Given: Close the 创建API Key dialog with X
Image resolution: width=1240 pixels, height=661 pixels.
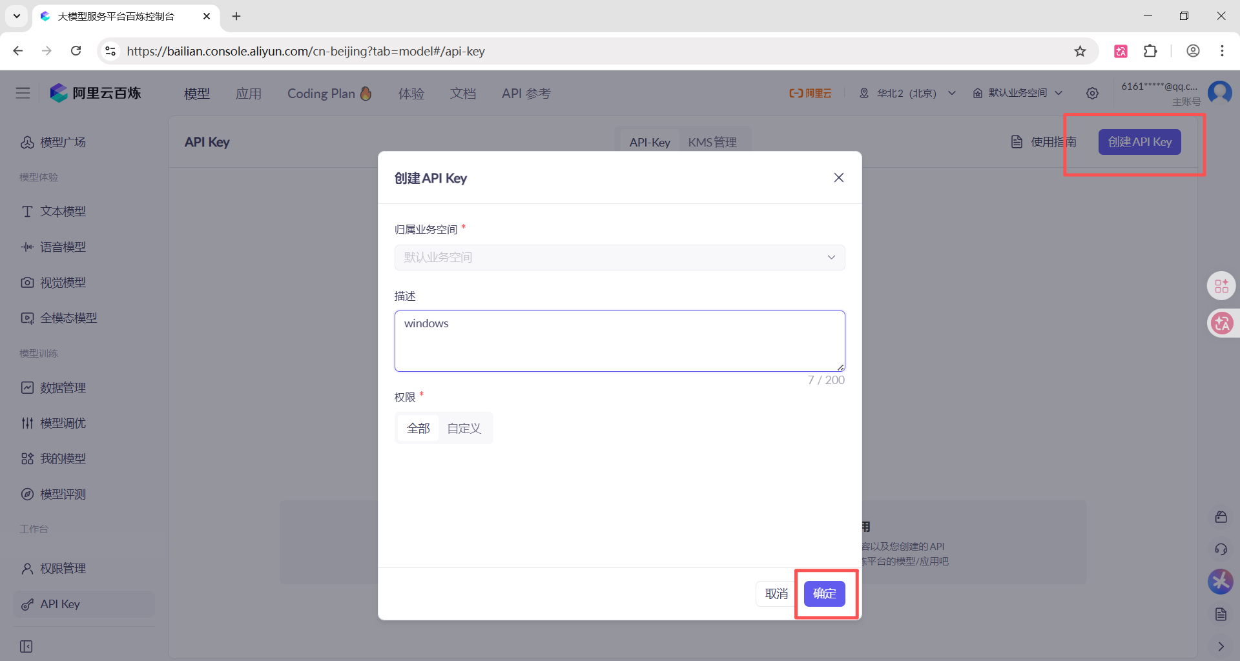Looking at the screenshot, I should pos(838,178).
